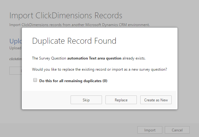
Task: Click the Import button at bottom
Action: pyautogui.click(x=150, y=130)
